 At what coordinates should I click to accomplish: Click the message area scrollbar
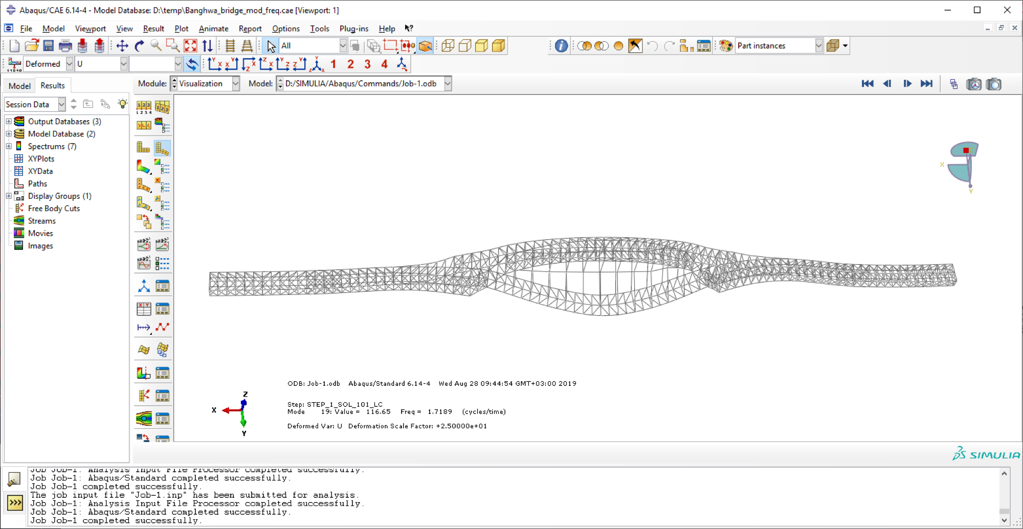(x=1004, y=497)
